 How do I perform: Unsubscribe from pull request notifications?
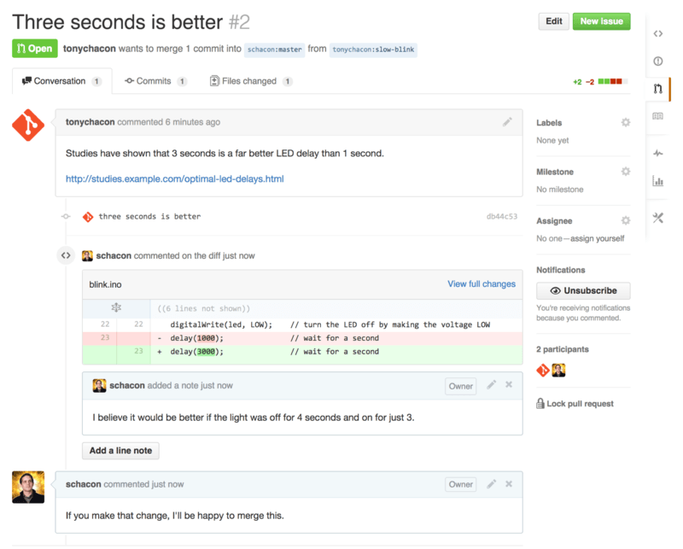coord(583,290)
